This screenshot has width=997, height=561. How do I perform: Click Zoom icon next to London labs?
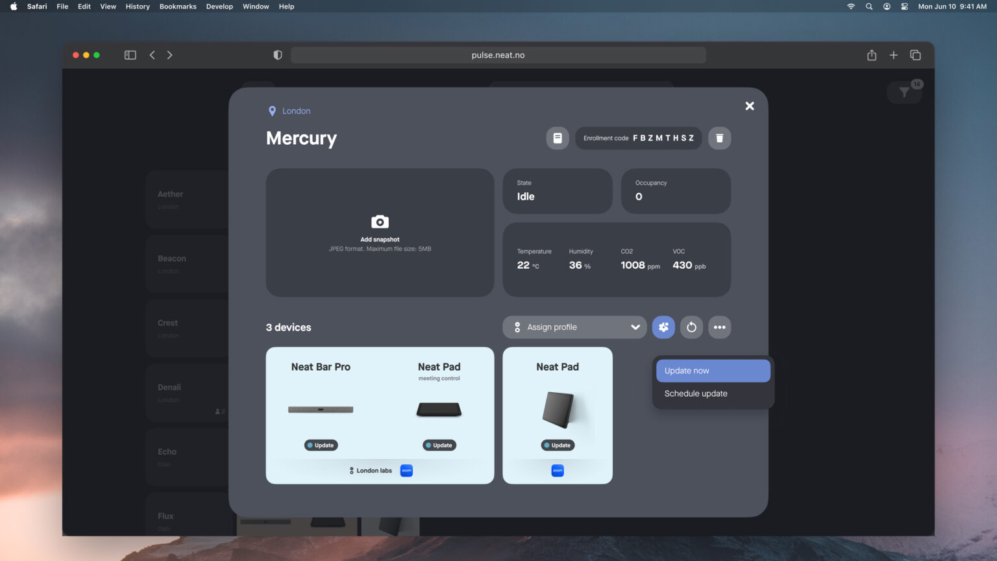point(406,471)
